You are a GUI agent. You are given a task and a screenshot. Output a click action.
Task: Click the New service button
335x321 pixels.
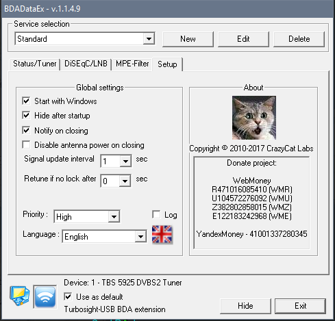188,39
